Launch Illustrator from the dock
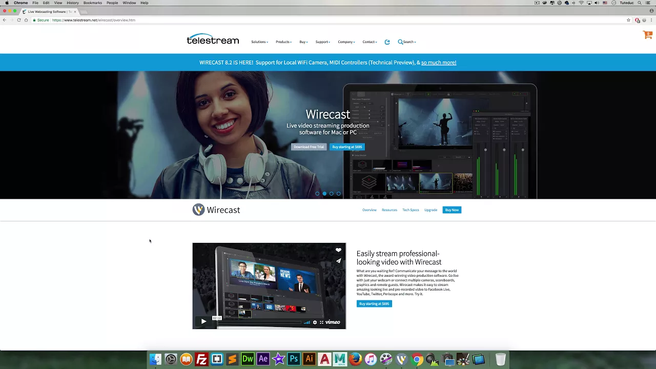The image size is (656, 369). [309, 359]
